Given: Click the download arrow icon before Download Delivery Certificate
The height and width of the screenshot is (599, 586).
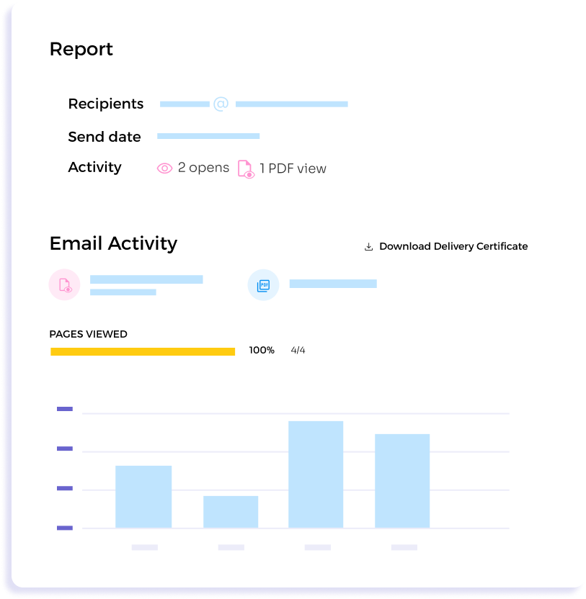Looking at the screenshot, I should click(x=368, y=246).
